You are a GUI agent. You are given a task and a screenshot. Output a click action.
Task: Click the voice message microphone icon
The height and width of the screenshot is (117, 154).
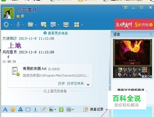(35, 109)
